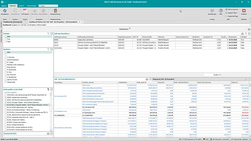Check order 82154 HOTEL Oldenburger Hof
Image resolution: width=251 pixels, height=141 pixels.
[x=6, y=108]
